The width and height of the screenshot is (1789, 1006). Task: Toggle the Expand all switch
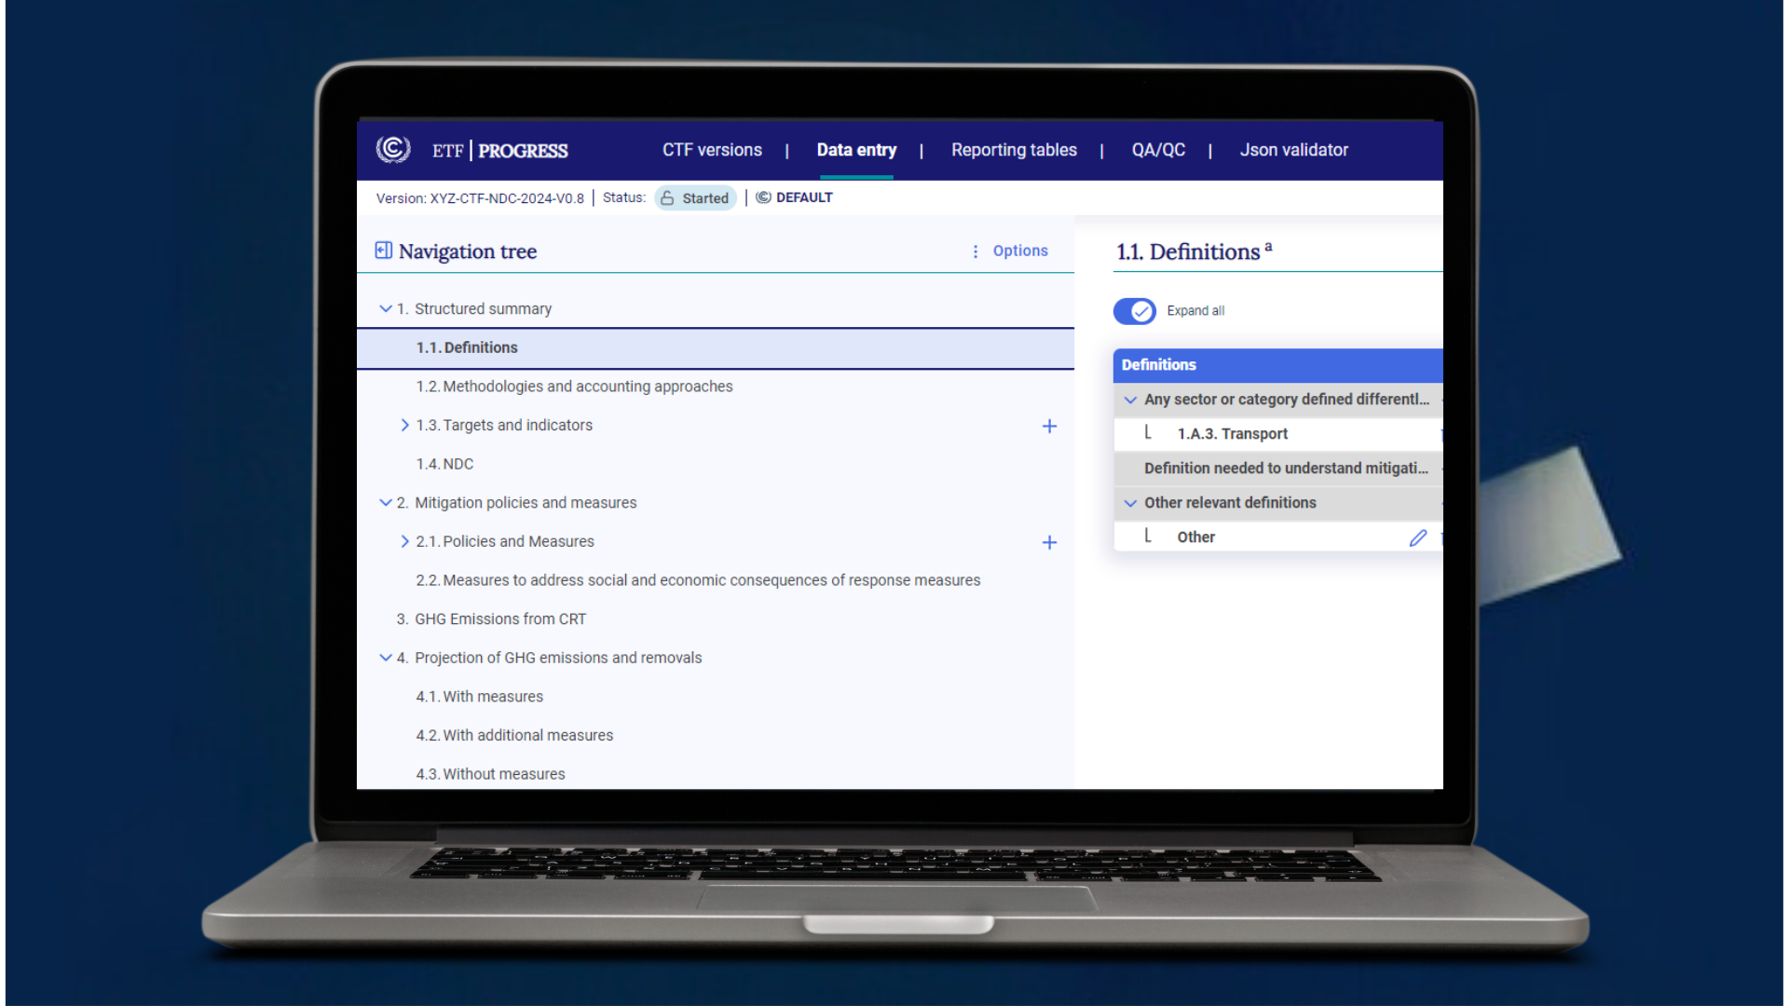[1134, 311]
